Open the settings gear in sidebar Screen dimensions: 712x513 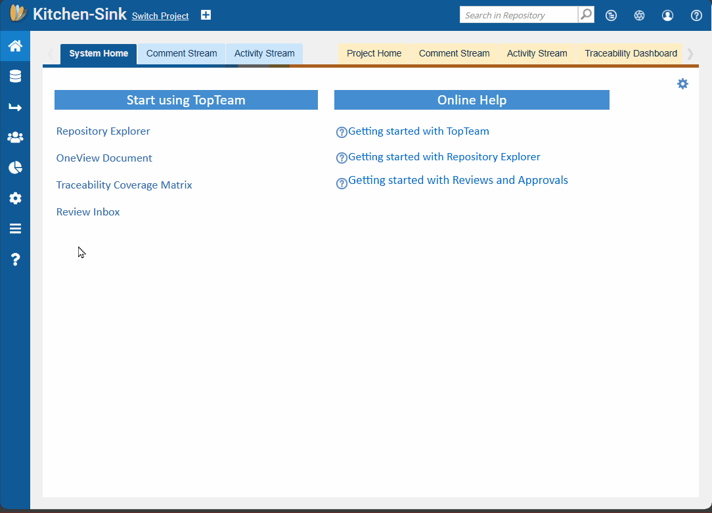tap(16, 198)
